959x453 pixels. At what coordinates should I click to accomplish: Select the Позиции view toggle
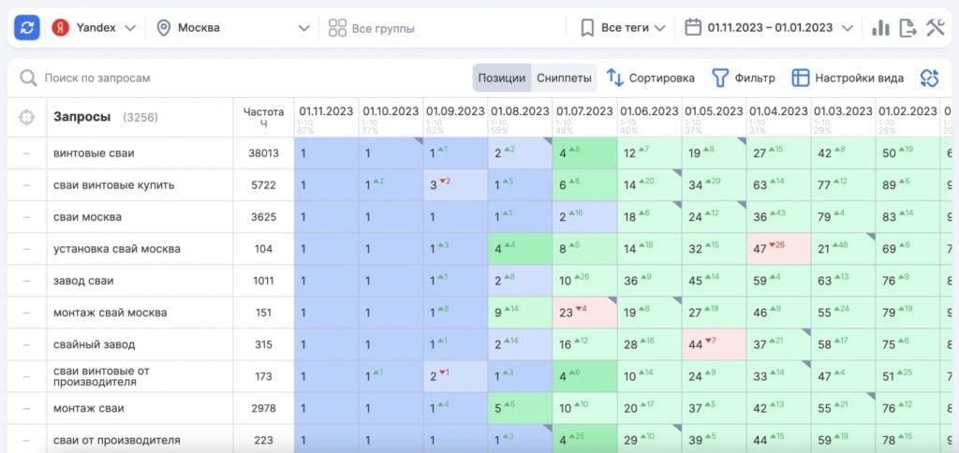502,78
